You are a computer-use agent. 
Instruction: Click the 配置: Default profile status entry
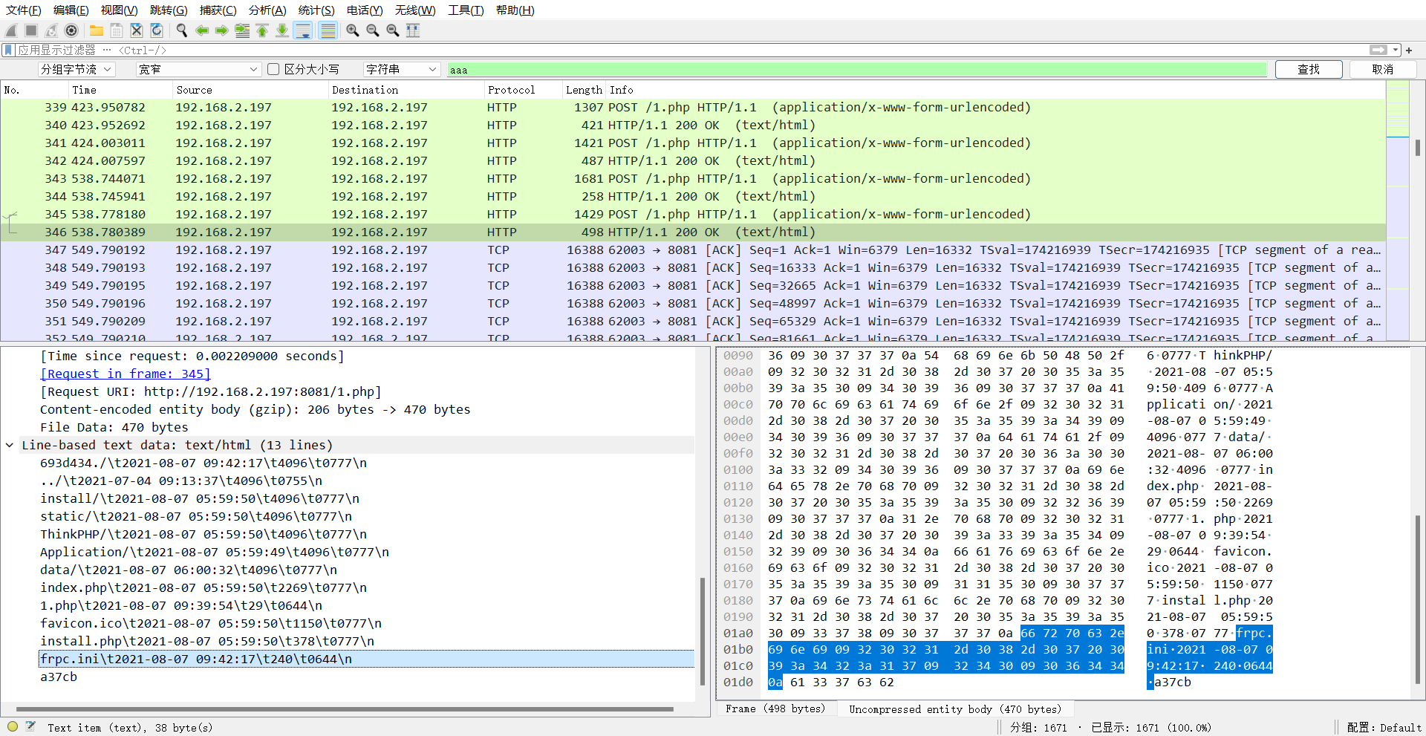1384,727
